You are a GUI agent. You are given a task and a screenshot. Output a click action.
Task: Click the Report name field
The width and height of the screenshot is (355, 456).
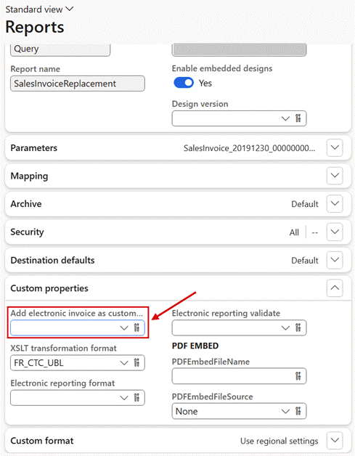pos(78,84)
